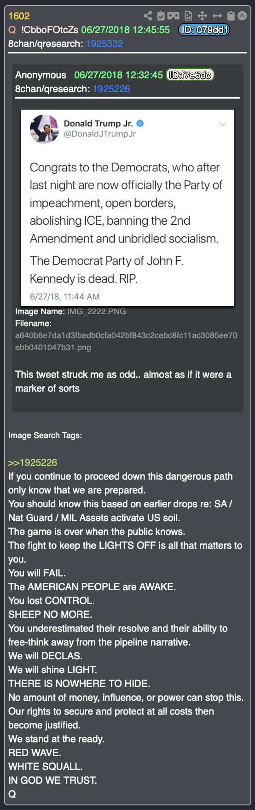This screenshot has height=810, width=255.
Task: Click the four-way move arrows icon
Action: 202,16
